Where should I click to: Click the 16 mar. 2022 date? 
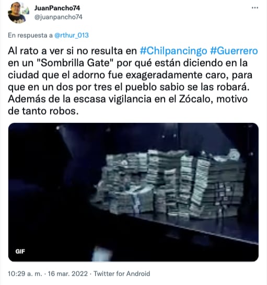click(68, 273)
